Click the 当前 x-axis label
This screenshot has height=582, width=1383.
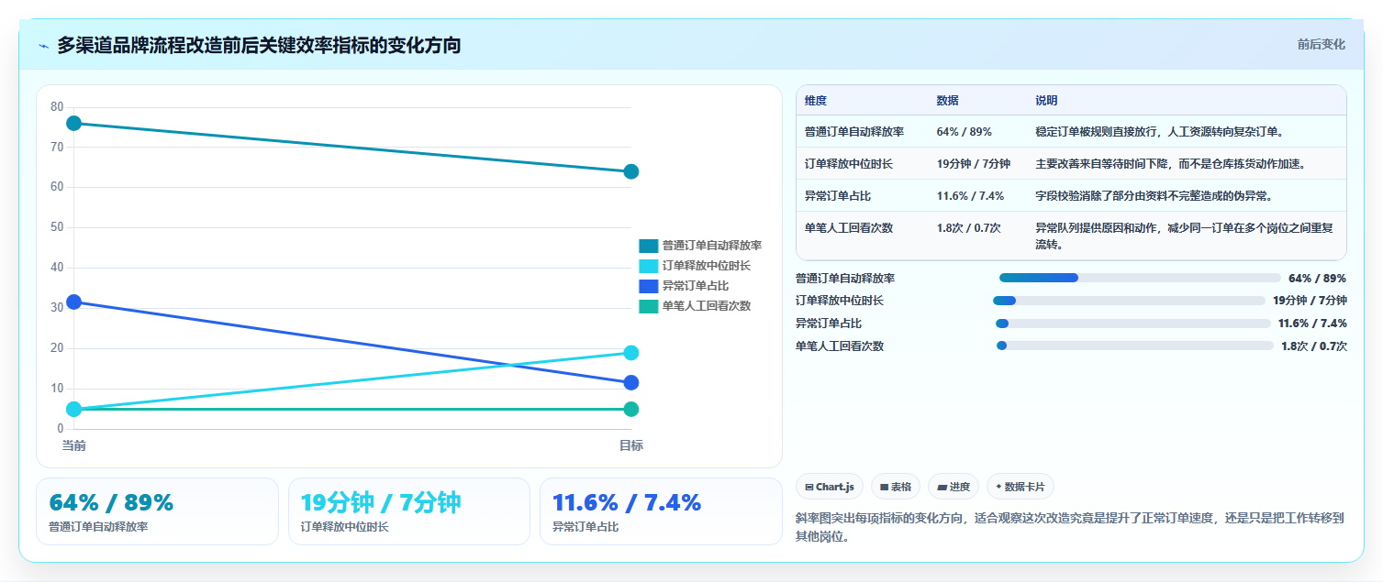(x=73, y=445)
